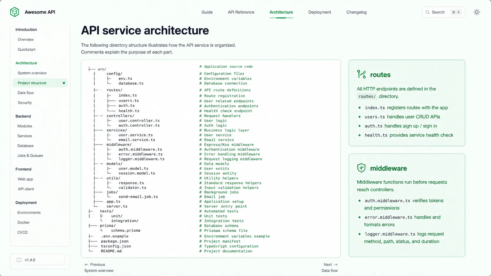The height and width of the screenshot is (276, 491).
Task: Expand the Frontend section header
Action: (x=23, y=169)
